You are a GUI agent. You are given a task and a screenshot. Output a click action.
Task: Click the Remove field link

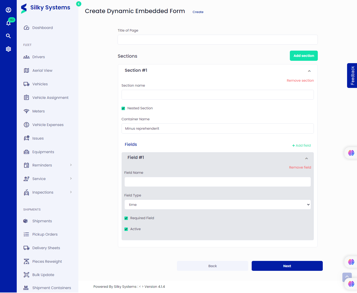click(x=300, y=167)
